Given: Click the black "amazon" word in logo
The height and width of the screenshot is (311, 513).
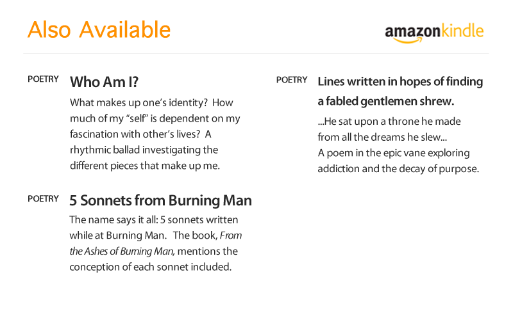Looking at the screenshot, I should click(414, 31).
